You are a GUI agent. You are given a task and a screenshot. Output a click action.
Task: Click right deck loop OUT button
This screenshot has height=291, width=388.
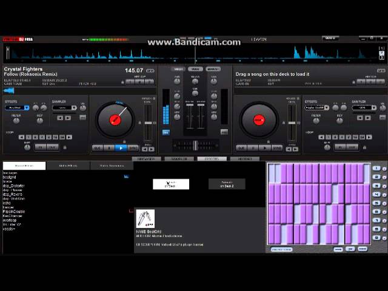click(x=352, y=147)
